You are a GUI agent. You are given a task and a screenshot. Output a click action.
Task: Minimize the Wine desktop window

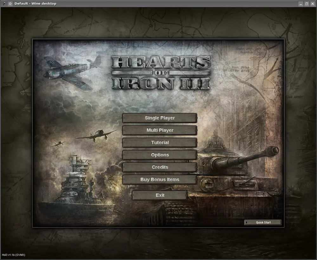pos(301,3)
